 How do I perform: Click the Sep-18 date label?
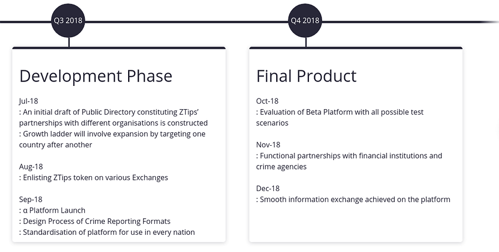30,199
